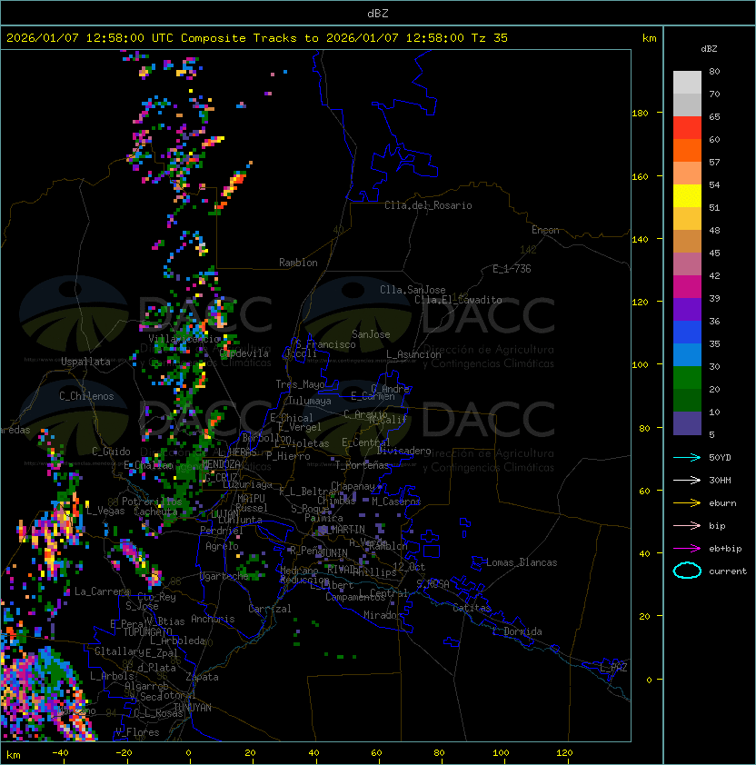Click the 'Anchoris' map label
The width and height of the screenshot is (756, 765).
(x=213, y=619)
